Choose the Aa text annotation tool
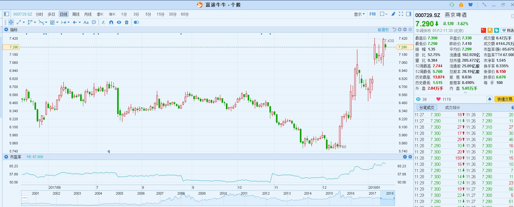Screen dimensions: 514x207 tap(86, 22)
